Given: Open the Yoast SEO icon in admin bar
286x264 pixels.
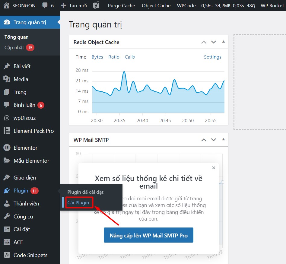Looking at the screenshot, I should [x=96, y=5].
